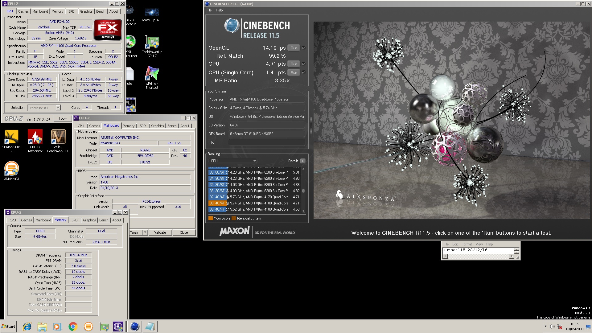Click the orange striped circle taskbar icon
Image resolution: width=592 pixels, height=333 pixels.
[88, 327]
